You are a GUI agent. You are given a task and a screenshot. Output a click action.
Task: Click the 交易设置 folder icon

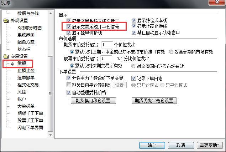tap(6, 56)
